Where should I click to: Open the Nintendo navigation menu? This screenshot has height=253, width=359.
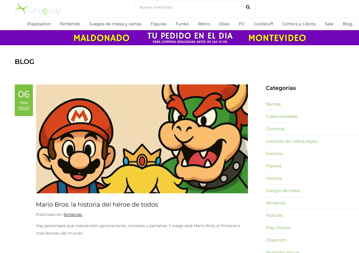pos(70,24)
